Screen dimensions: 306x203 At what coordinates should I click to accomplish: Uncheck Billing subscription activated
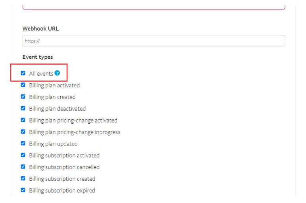[23, 155]
